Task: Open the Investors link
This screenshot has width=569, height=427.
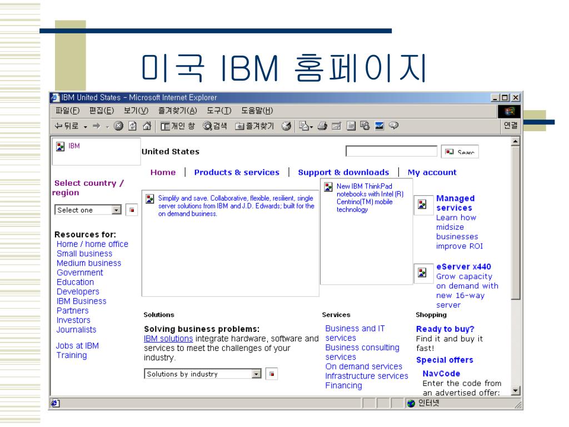Action: click(73, 320)
